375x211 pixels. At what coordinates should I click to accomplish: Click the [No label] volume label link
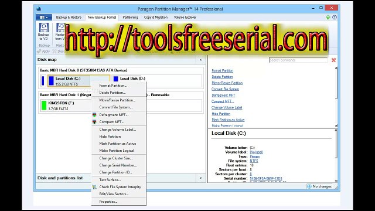point(257,152)
